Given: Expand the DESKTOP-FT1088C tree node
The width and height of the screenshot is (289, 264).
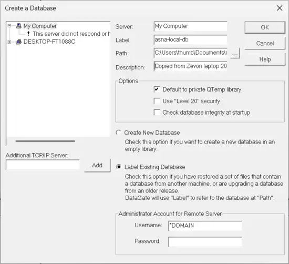Looking at the screenshot, I should 9,42.
